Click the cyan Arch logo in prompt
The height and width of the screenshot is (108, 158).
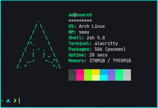tap(8, 101)
